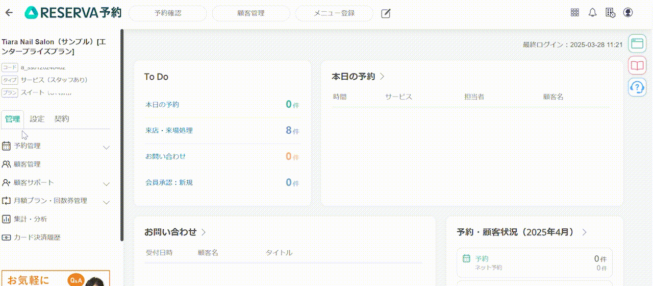
Task: Open the 会員承認：新規 link
Action: (169, 182)
